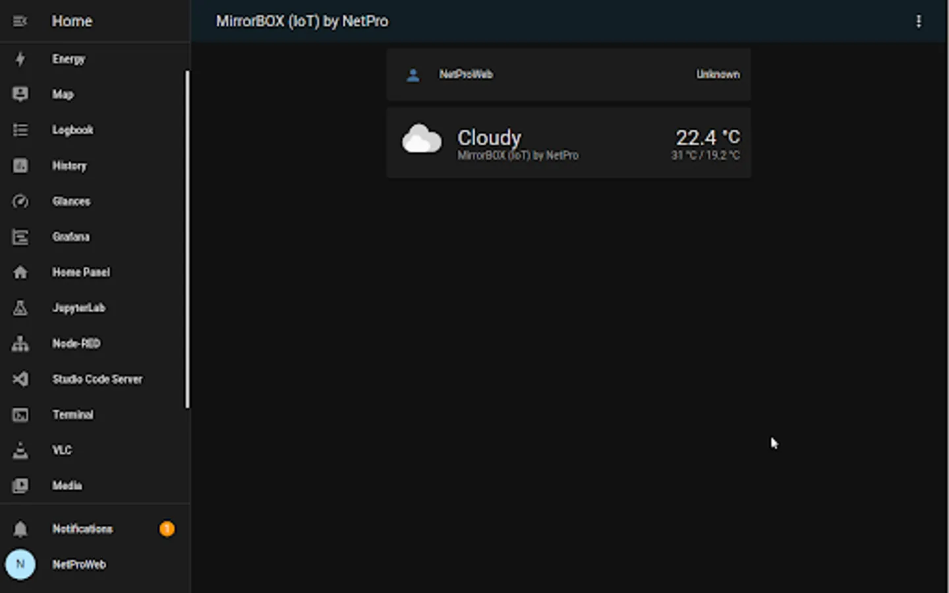Screen dimensions: 949x593
Task: Go to VLC in sidebar
Action: point(61,450)
